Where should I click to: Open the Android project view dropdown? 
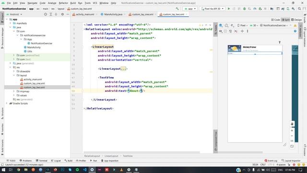click(14, 14)
